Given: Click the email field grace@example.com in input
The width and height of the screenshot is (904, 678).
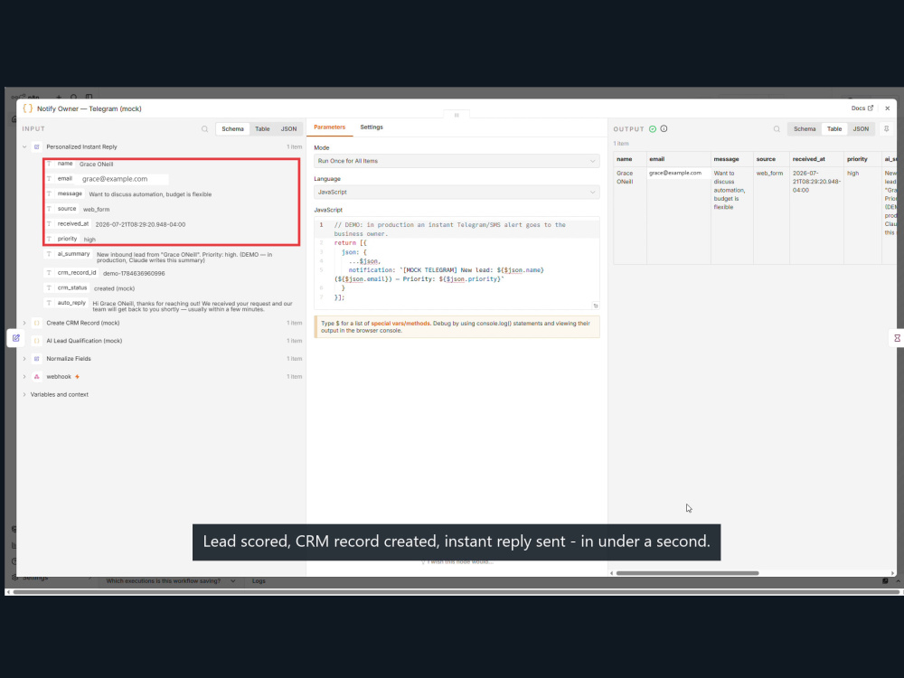Looking at the screenshot, I should tap(106, 179).
